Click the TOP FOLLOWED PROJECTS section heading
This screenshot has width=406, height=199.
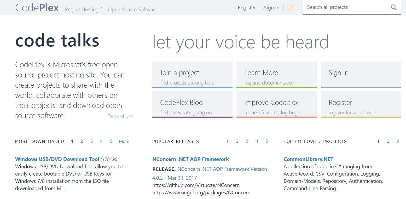315,141
